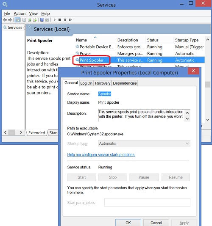The width and height of the screenshot is (212, 226).
Task: Switch to the Log On tab
Action: [86, 83]
